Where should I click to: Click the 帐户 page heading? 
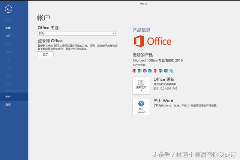[x=43, y=18]
